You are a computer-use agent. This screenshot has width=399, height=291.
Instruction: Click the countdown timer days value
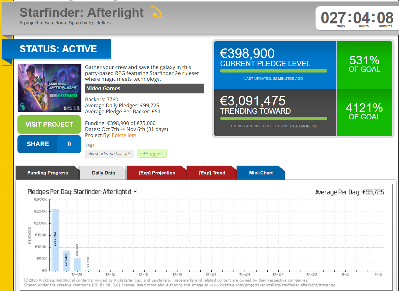pyautogui.click(x=333, y=18)
